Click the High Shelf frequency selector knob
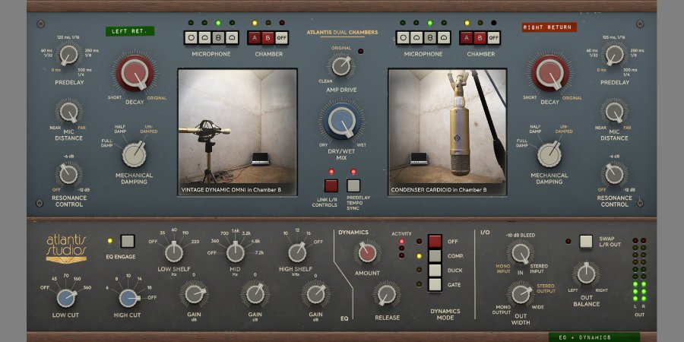Viewport: 684px width, 342px height. pos(297,252)
